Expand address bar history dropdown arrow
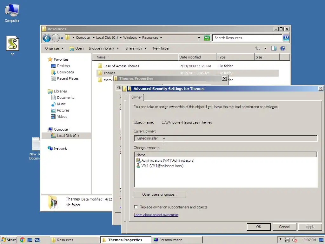This screenshot has height=244, width=325. pyautogui.click(x=199, y=38)
